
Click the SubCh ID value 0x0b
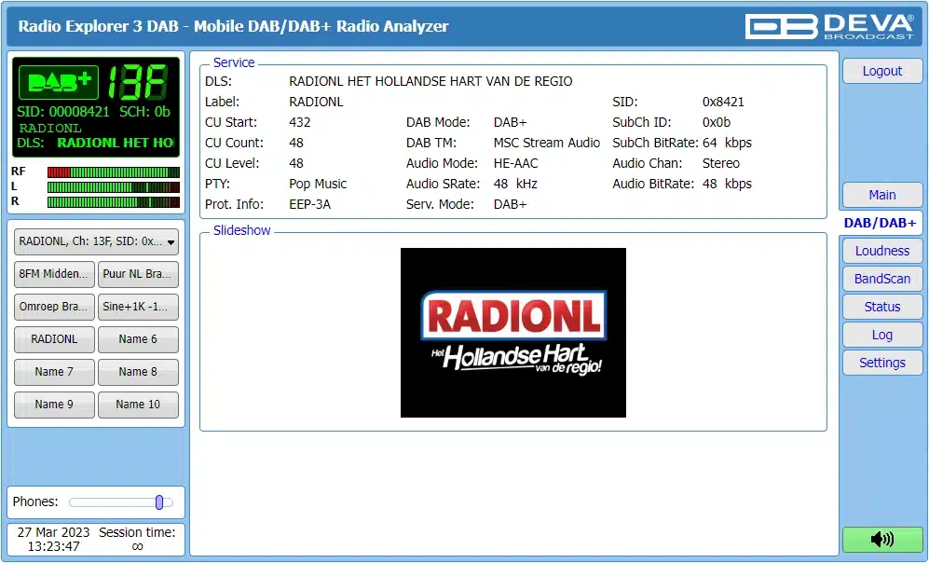pyautogui.click(x=717, y=123)
